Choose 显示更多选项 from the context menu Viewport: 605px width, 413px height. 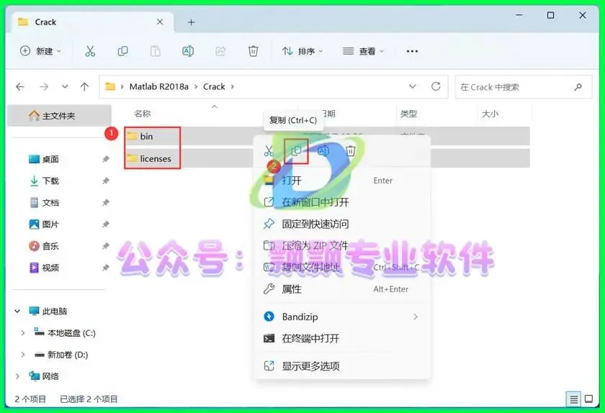[342, 366]
